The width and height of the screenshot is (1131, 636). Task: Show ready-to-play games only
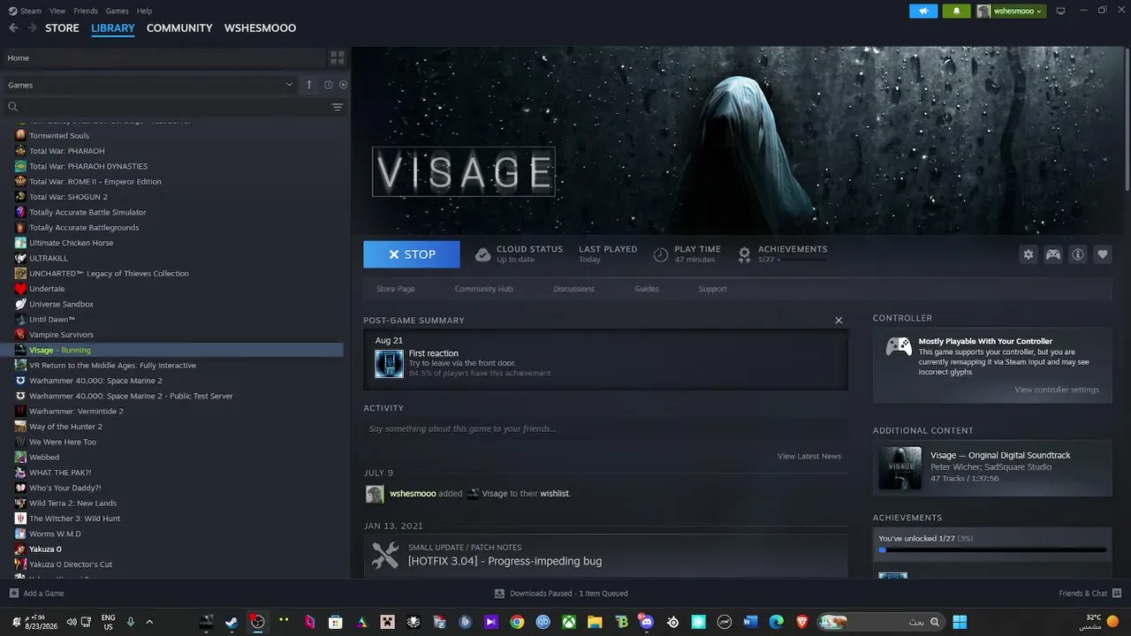343,85
